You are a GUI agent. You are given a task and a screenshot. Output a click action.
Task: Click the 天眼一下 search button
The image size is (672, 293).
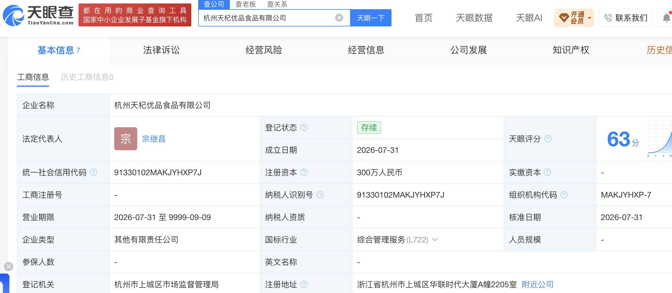tap(371, 18)
